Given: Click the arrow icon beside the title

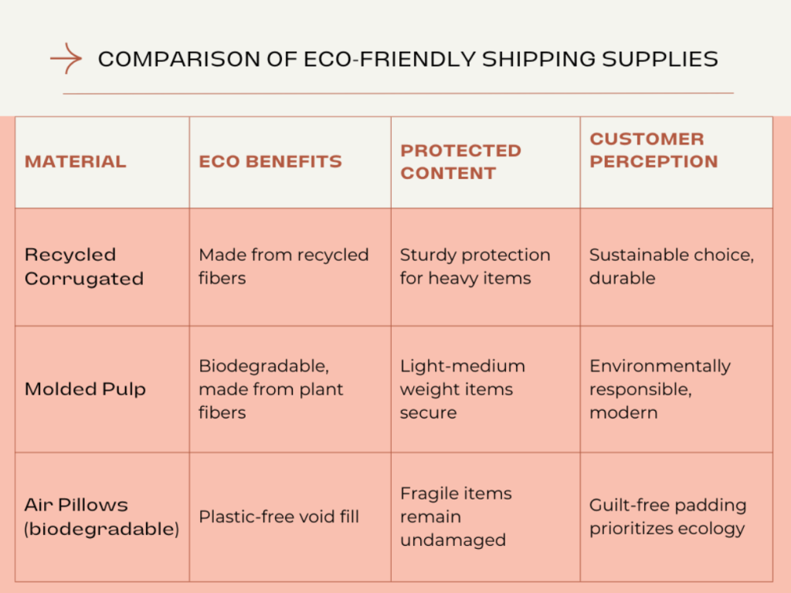Looking at the screenshot, I should click(66, 59).
